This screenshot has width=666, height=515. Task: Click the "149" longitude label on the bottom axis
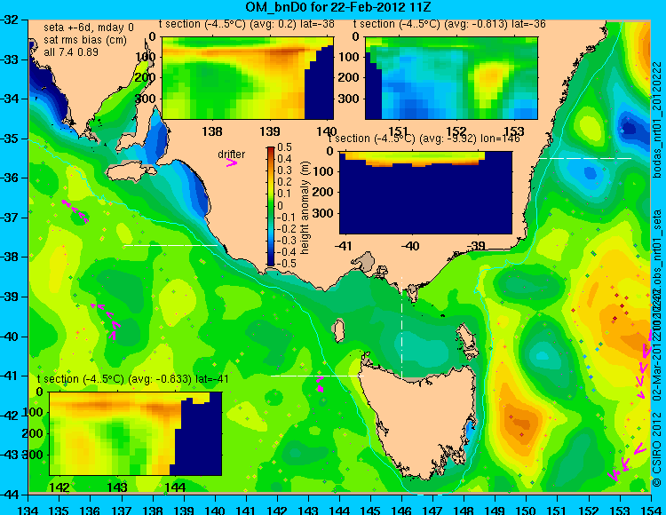[495, 510]
